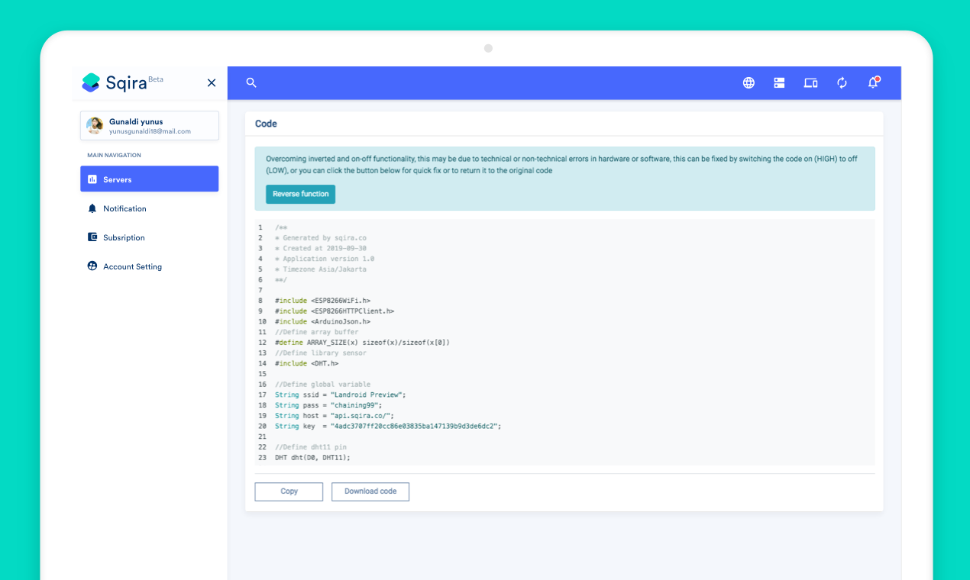Click the responsive devices preview icon
The height and width of the screenshot is (580, 970).
(810, 82)
